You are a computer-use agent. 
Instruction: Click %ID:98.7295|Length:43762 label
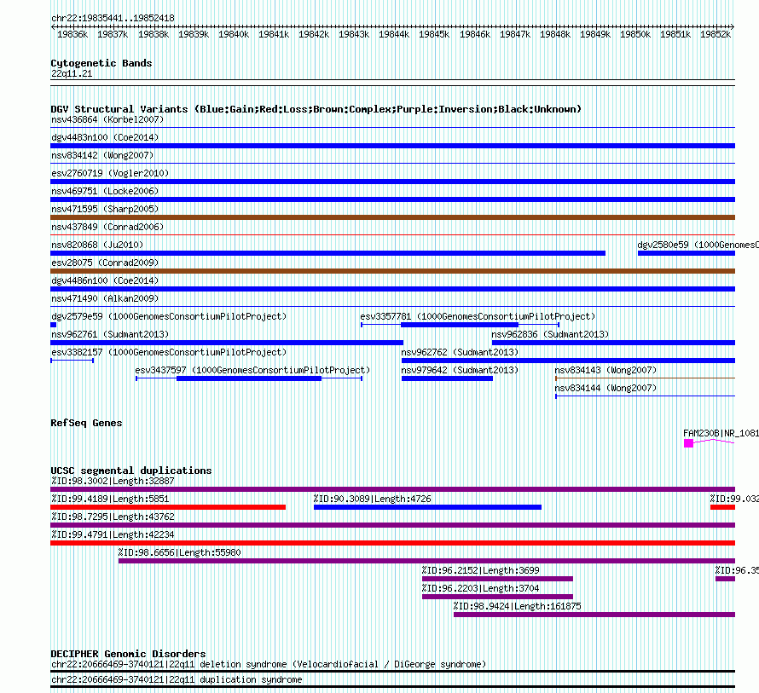tap(113, 517)
